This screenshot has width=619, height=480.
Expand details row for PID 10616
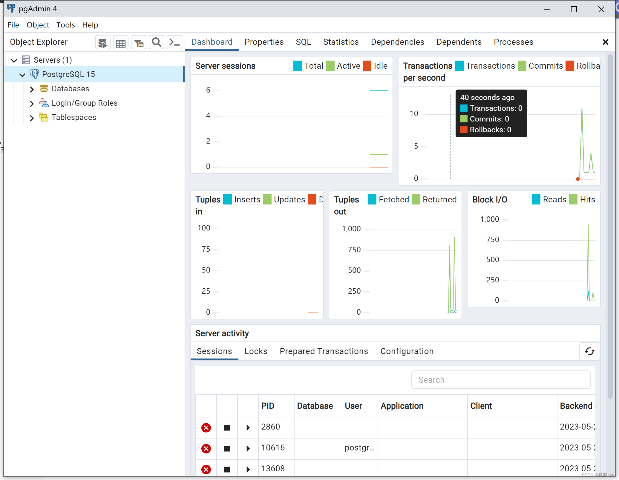[248, 449]
